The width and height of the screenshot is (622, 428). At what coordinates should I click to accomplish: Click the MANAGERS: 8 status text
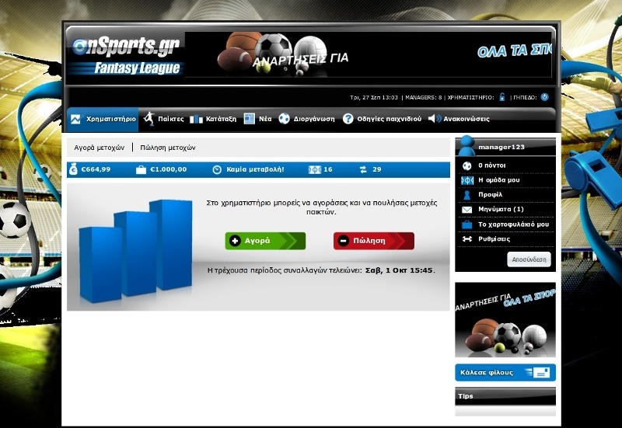click(423, 97)
